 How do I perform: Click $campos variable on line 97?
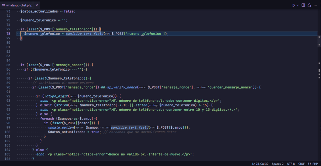pos(65,118)
